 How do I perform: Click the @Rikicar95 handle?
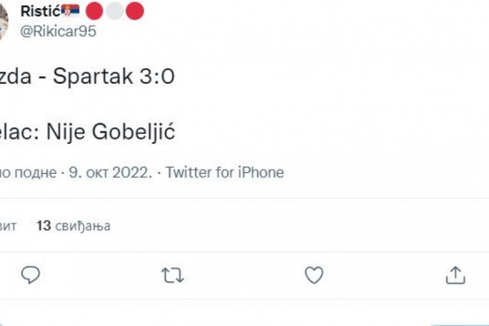[58, 31]
